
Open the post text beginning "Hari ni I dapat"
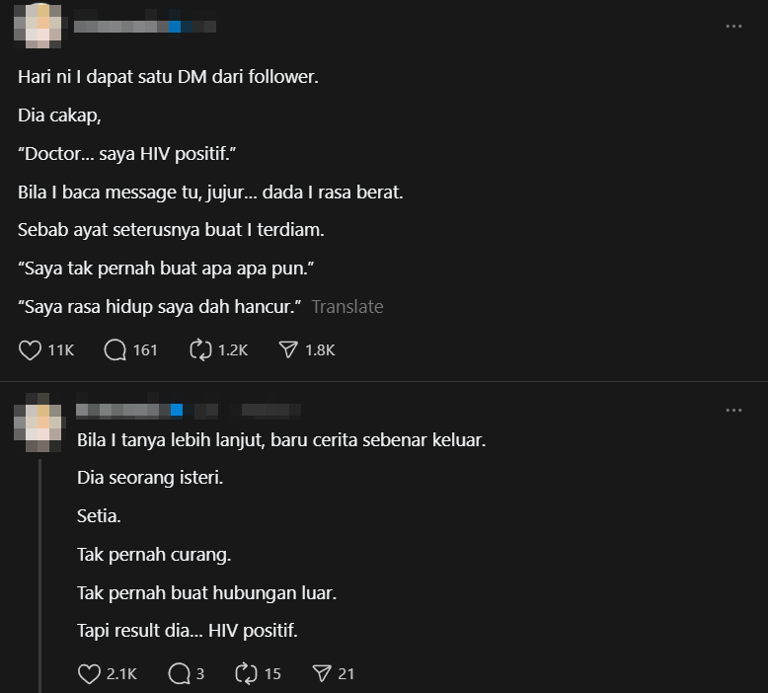pos(168,76)
